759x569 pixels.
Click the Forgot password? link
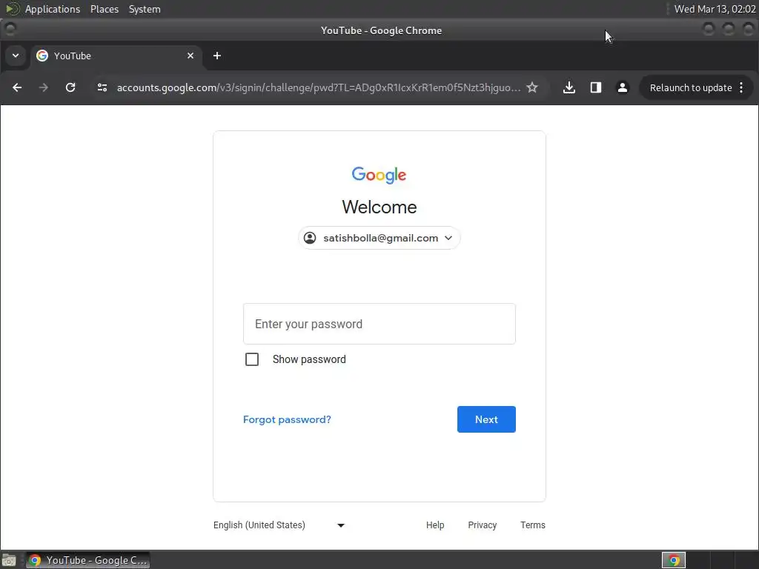point(287,419)
